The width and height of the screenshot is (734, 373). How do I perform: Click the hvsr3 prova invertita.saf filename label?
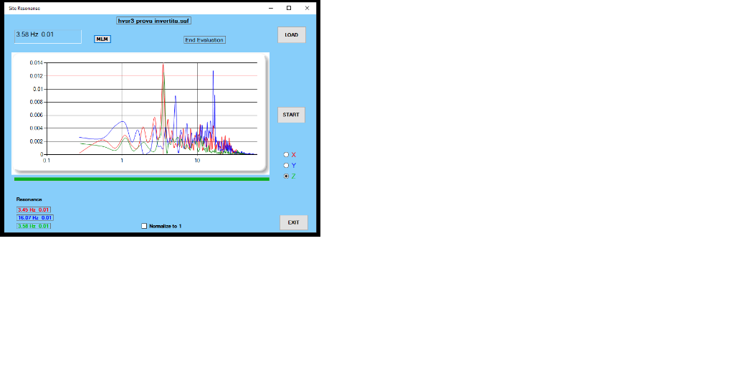point(154,21)
